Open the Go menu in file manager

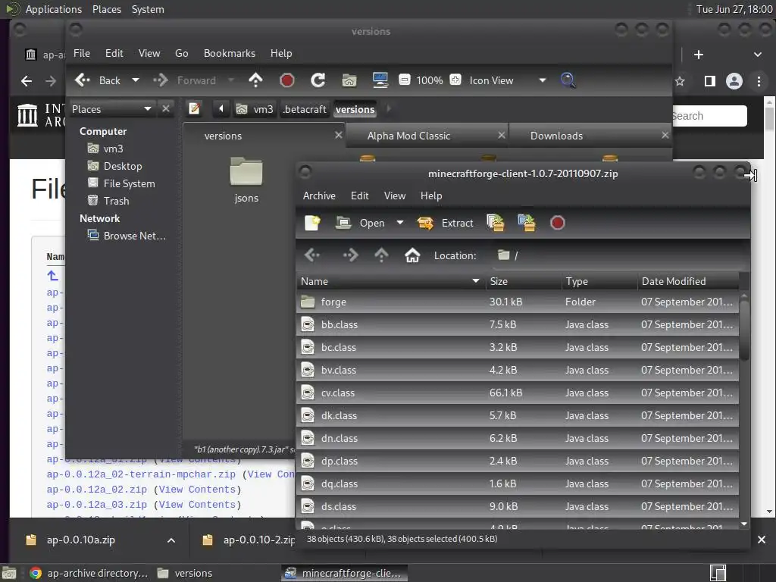[181, 54]
